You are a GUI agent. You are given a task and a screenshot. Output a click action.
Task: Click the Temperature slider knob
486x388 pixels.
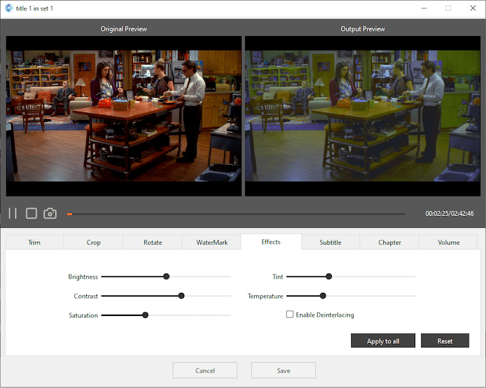tap(323, 296)
